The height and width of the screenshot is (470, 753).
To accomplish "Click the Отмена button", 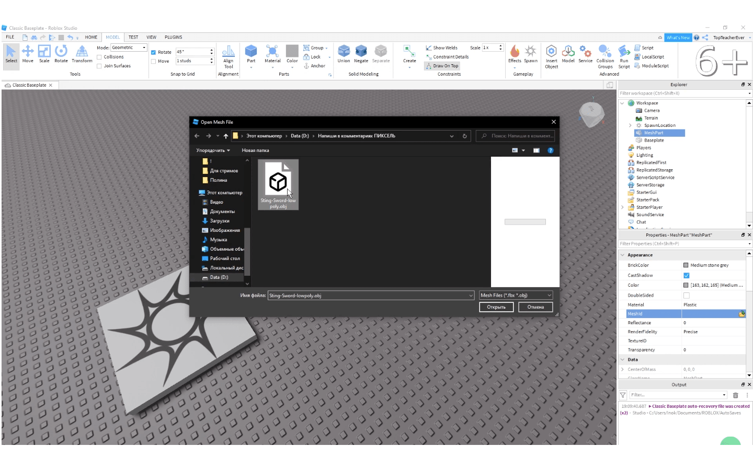I will pos(535,307).
